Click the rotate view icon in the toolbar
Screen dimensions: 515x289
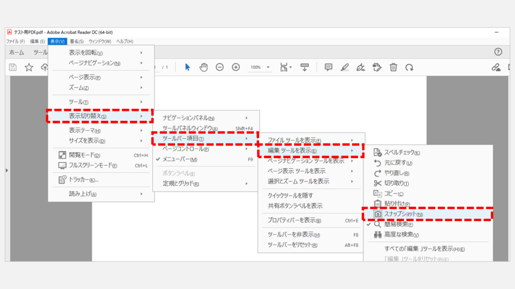(x=409, y=66)
